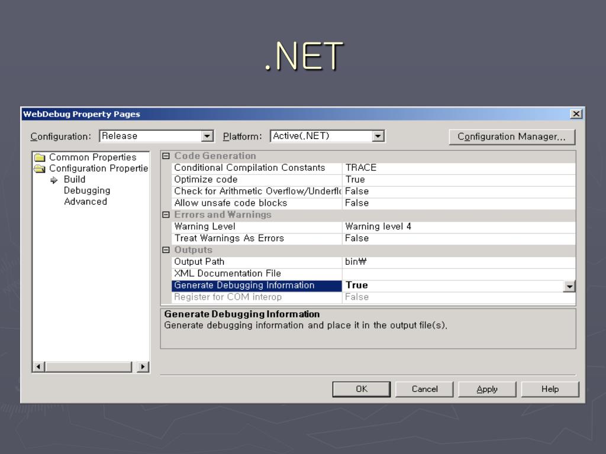Viewport: 606px width, 454px height.
Task: Select the Optimize code property
Action: tap(257, 180)
